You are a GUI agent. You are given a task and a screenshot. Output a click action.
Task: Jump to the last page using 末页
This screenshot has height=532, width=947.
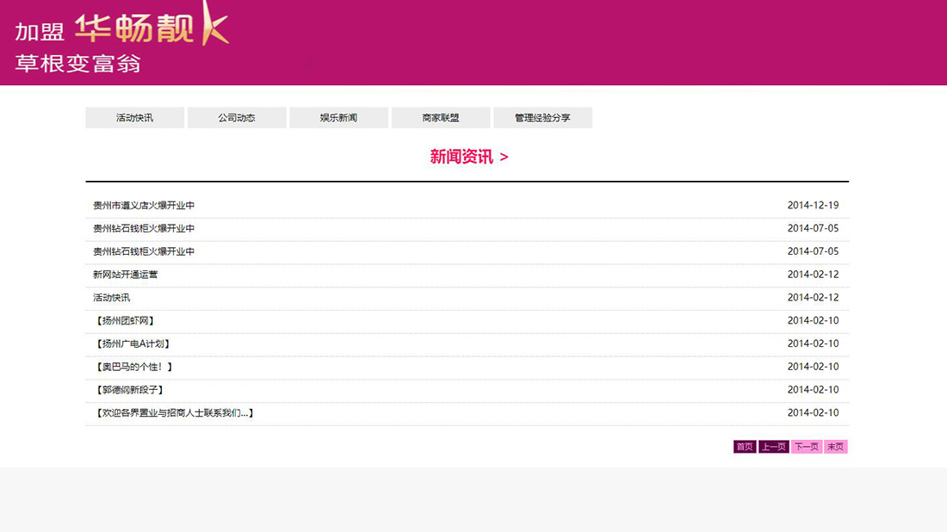click(835, 447)
